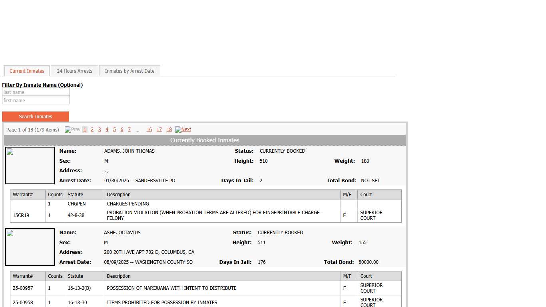Go to page 2 of inmate results

pos(92,130)
